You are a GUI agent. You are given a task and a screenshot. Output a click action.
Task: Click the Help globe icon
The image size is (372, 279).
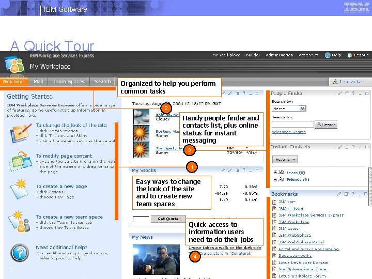[x=328, y=55]
